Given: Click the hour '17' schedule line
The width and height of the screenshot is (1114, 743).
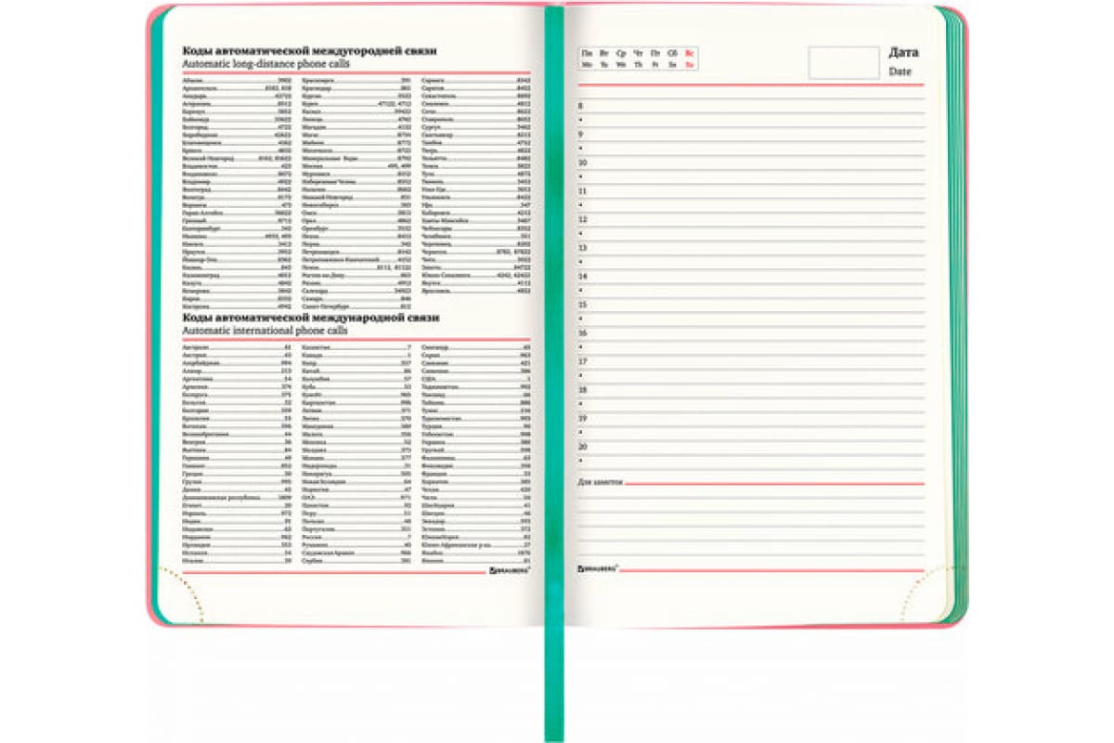Looking at the screenshot, I should (751, 361).
